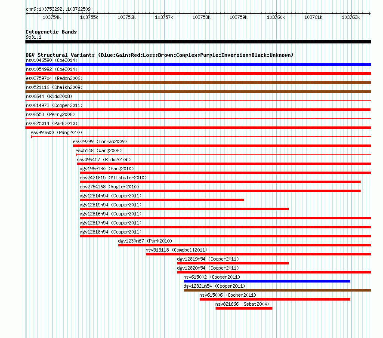
Task: Click the 103756k ruler label
Action: [x=126, y=17]
